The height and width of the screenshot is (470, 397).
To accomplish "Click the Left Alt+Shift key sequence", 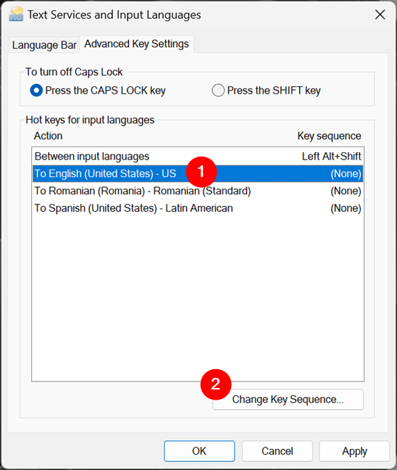I will click(331, 156).
